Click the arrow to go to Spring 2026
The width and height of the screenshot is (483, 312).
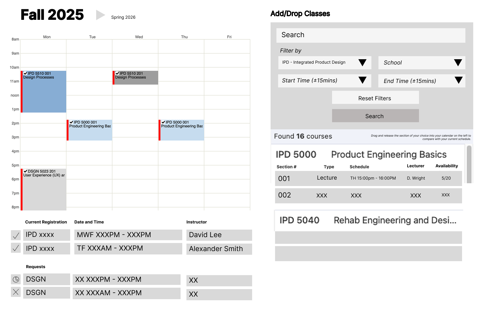point(100,15)
